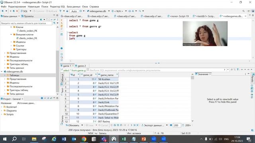Viewport: 255px width, 143px height.
Task: Switch to the Проекты tab
Action: 27,16
